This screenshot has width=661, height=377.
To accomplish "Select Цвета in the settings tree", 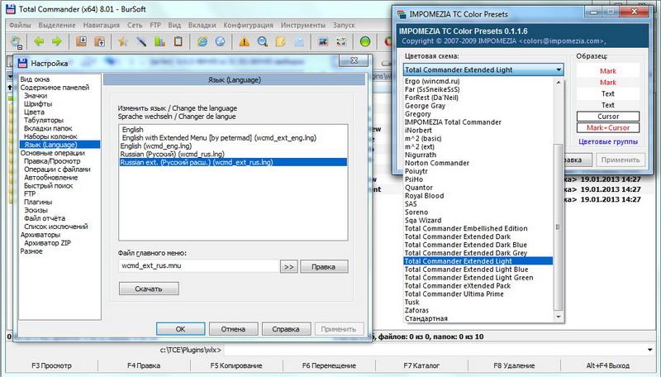I will [34, 112].
